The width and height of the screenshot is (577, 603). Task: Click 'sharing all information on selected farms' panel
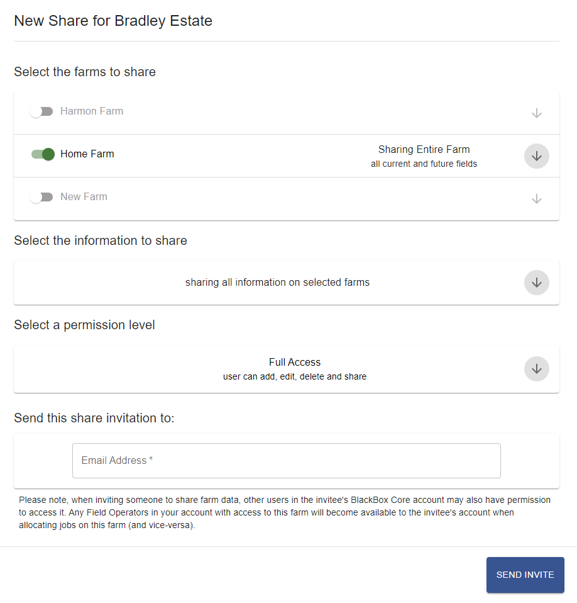coord(287,283)
